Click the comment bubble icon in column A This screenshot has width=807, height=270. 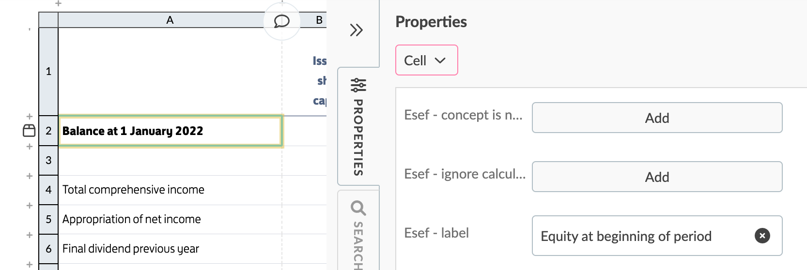[281, 21]
